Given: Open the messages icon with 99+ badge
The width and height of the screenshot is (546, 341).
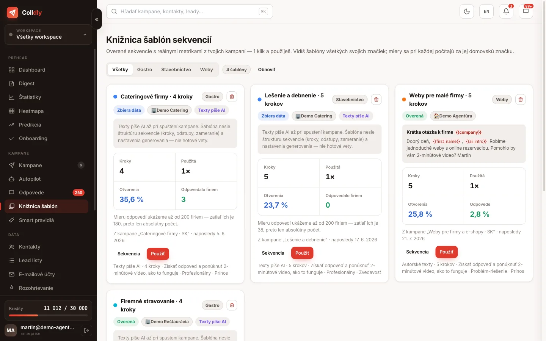Looking at the screenshot, I should tap(526, 11).
